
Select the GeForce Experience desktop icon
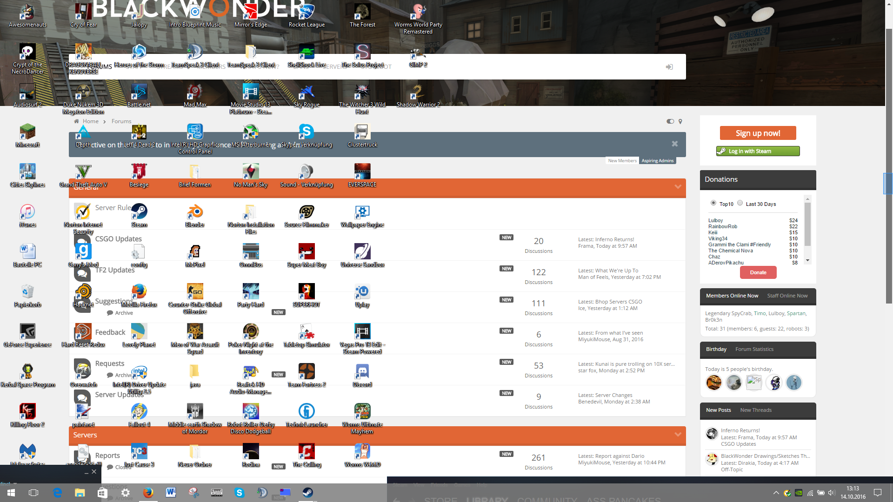27,335
